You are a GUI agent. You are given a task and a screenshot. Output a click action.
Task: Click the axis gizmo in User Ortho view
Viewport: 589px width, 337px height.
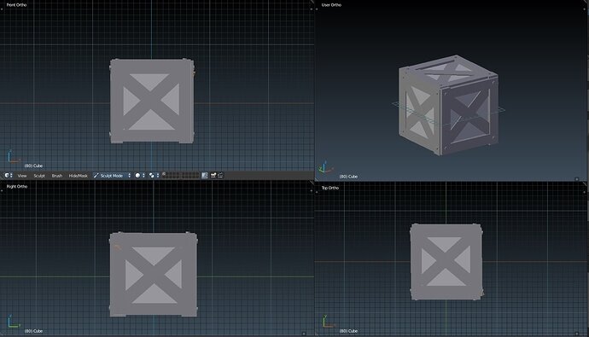click(325, 168)
